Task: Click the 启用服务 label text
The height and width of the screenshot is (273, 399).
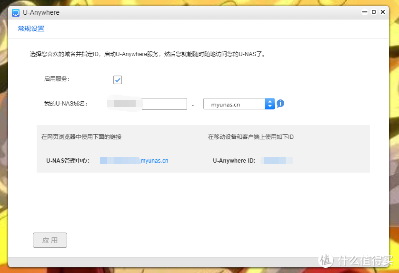Action: coord(57,79)
